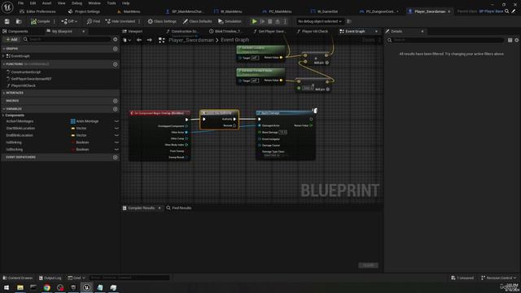Open the debug object selector dropdown
The height and width of the screenshot is (293, 521).
tap(319, 21)
